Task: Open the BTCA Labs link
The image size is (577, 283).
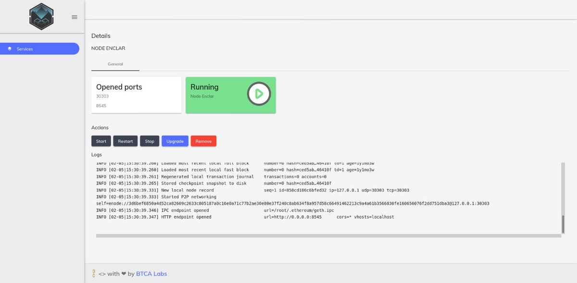Action: [151, 274]
